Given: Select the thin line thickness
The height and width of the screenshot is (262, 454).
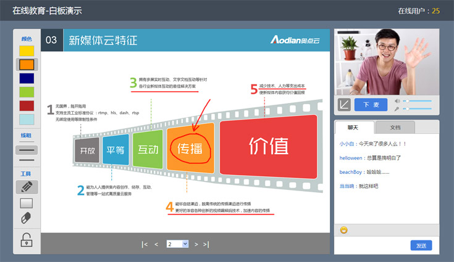Looking at the screenshot, I should (x=27, y=142).
